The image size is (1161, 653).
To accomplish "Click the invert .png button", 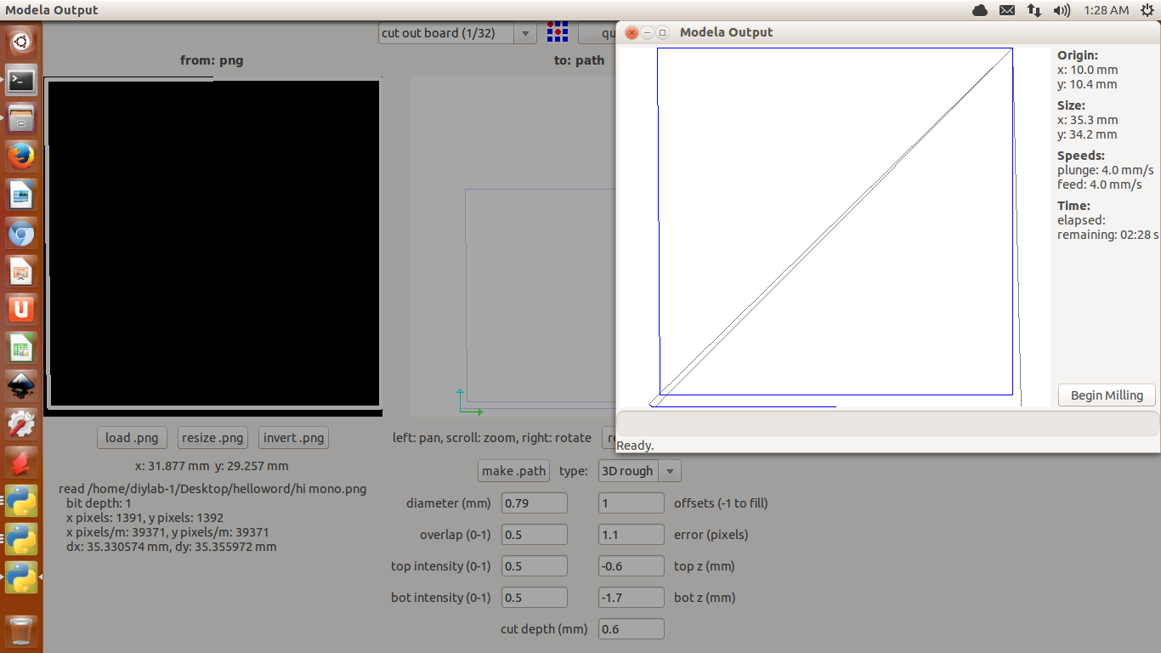I will 293,438.
